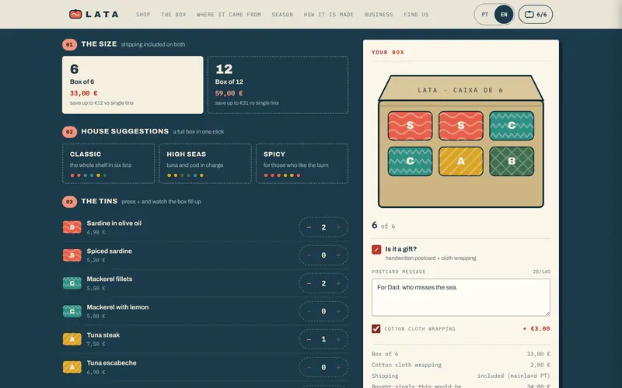Click the green B tin in box

click(x=512, y=161)
